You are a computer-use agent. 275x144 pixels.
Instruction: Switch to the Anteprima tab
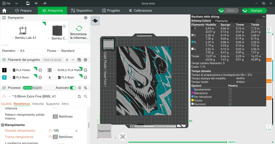tap(53, 10)
